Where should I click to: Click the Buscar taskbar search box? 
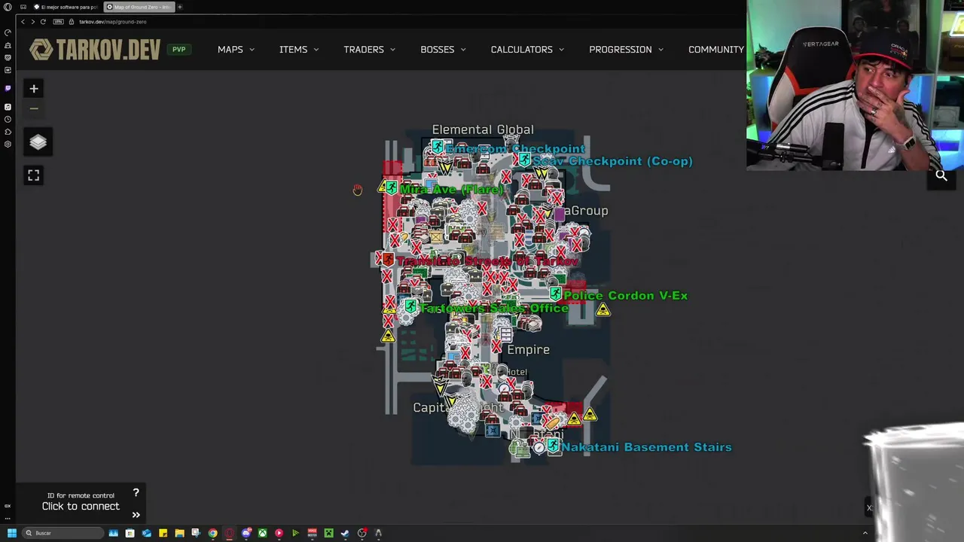tap(63, 533)
